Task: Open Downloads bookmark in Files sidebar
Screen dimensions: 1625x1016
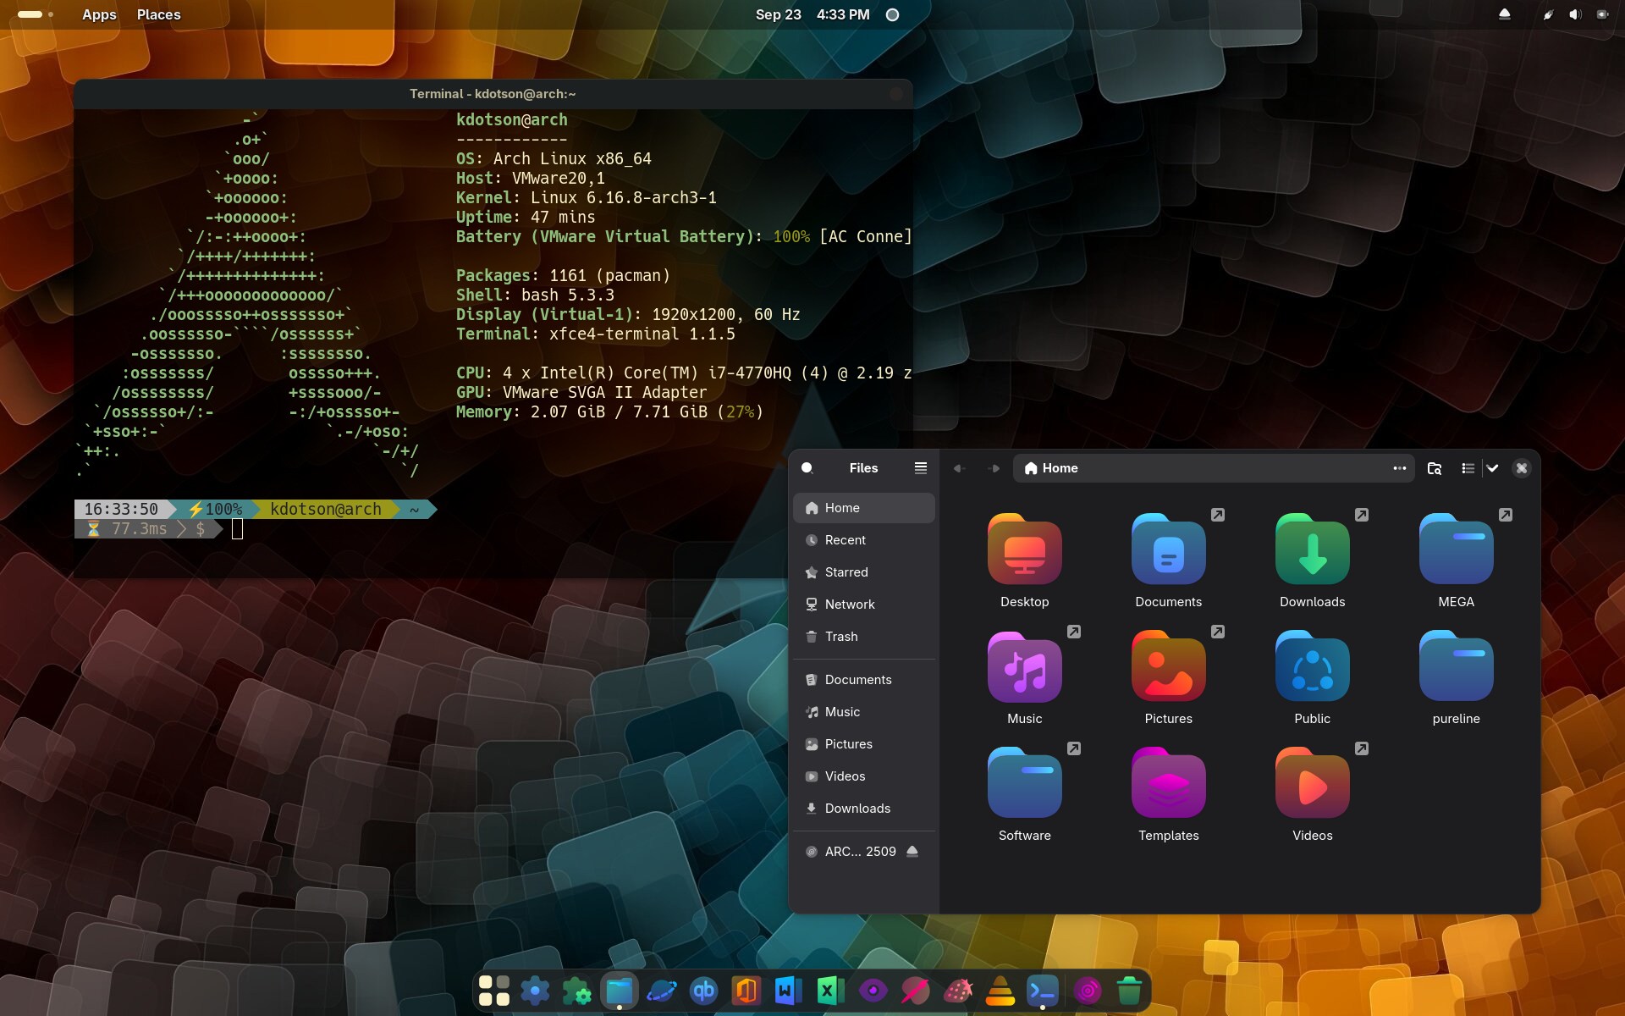Action: 864,809
